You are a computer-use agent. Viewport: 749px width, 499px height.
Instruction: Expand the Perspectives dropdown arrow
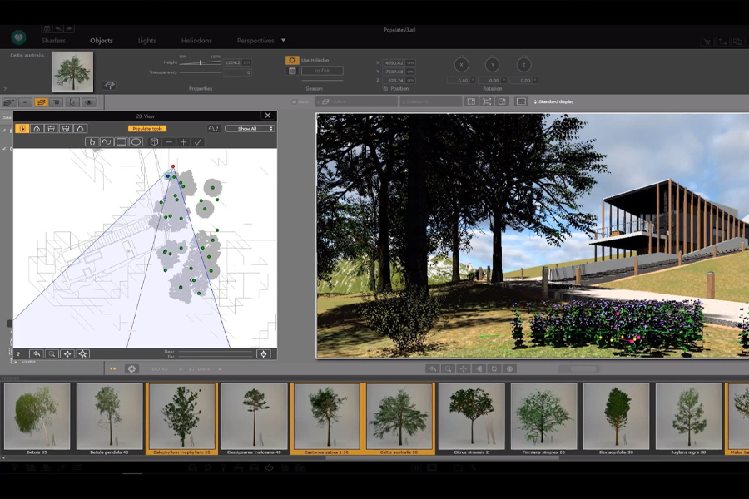tap(283, 40)
